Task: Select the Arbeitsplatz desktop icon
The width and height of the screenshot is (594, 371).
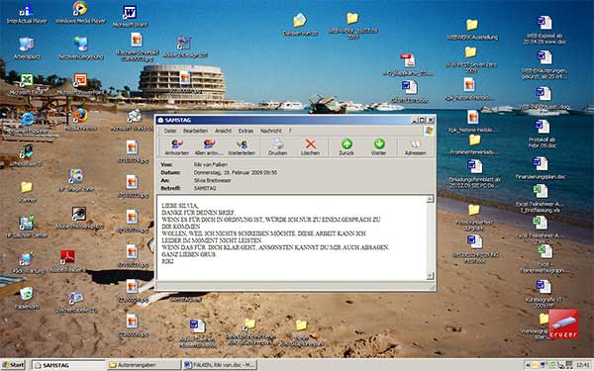Action: tap(27, 49)
